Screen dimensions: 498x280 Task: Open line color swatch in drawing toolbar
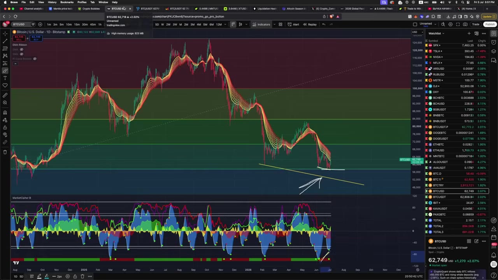[39, 276]
